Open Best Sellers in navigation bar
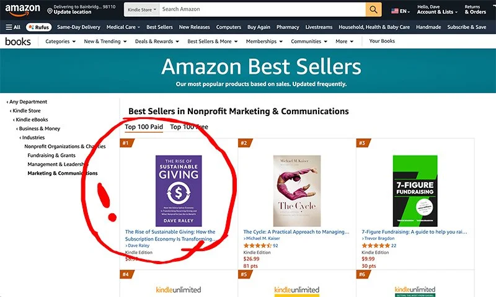This screenshot has height=297, width=496. click(159, 27)
